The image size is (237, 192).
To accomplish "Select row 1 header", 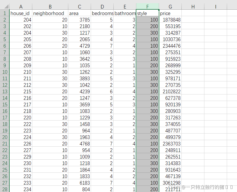I will (5, 13).
